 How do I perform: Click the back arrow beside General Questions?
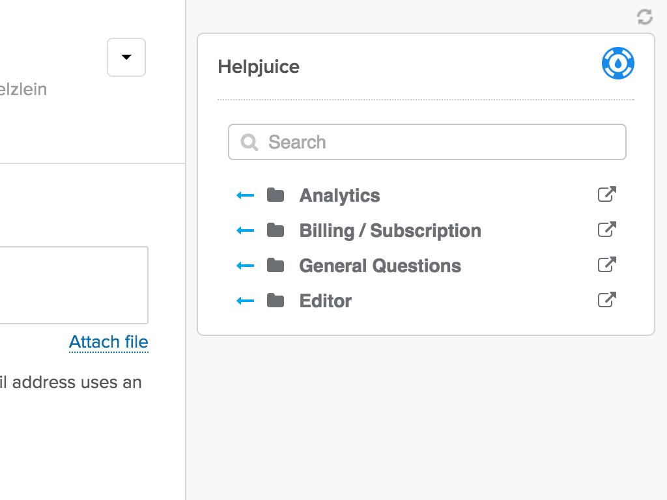[245, 264]
